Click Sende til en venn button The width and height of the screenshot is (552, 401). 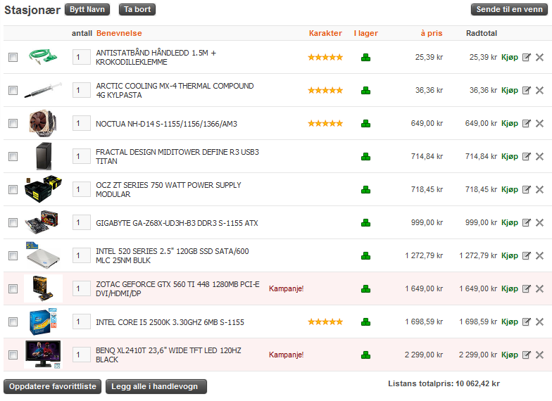pyautogui.click(x=510, y=10)
